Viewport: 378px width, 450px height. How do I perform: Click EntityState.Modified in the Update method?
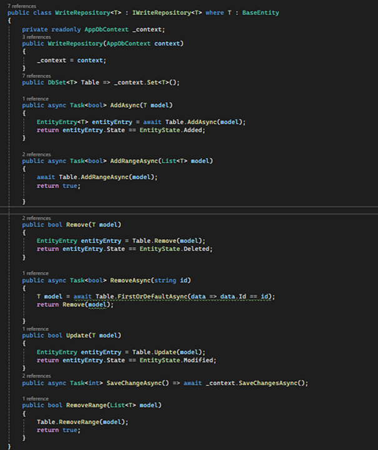[x=178, y=360]
